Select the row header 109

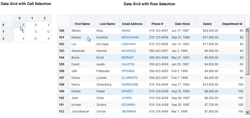(63, 91)
